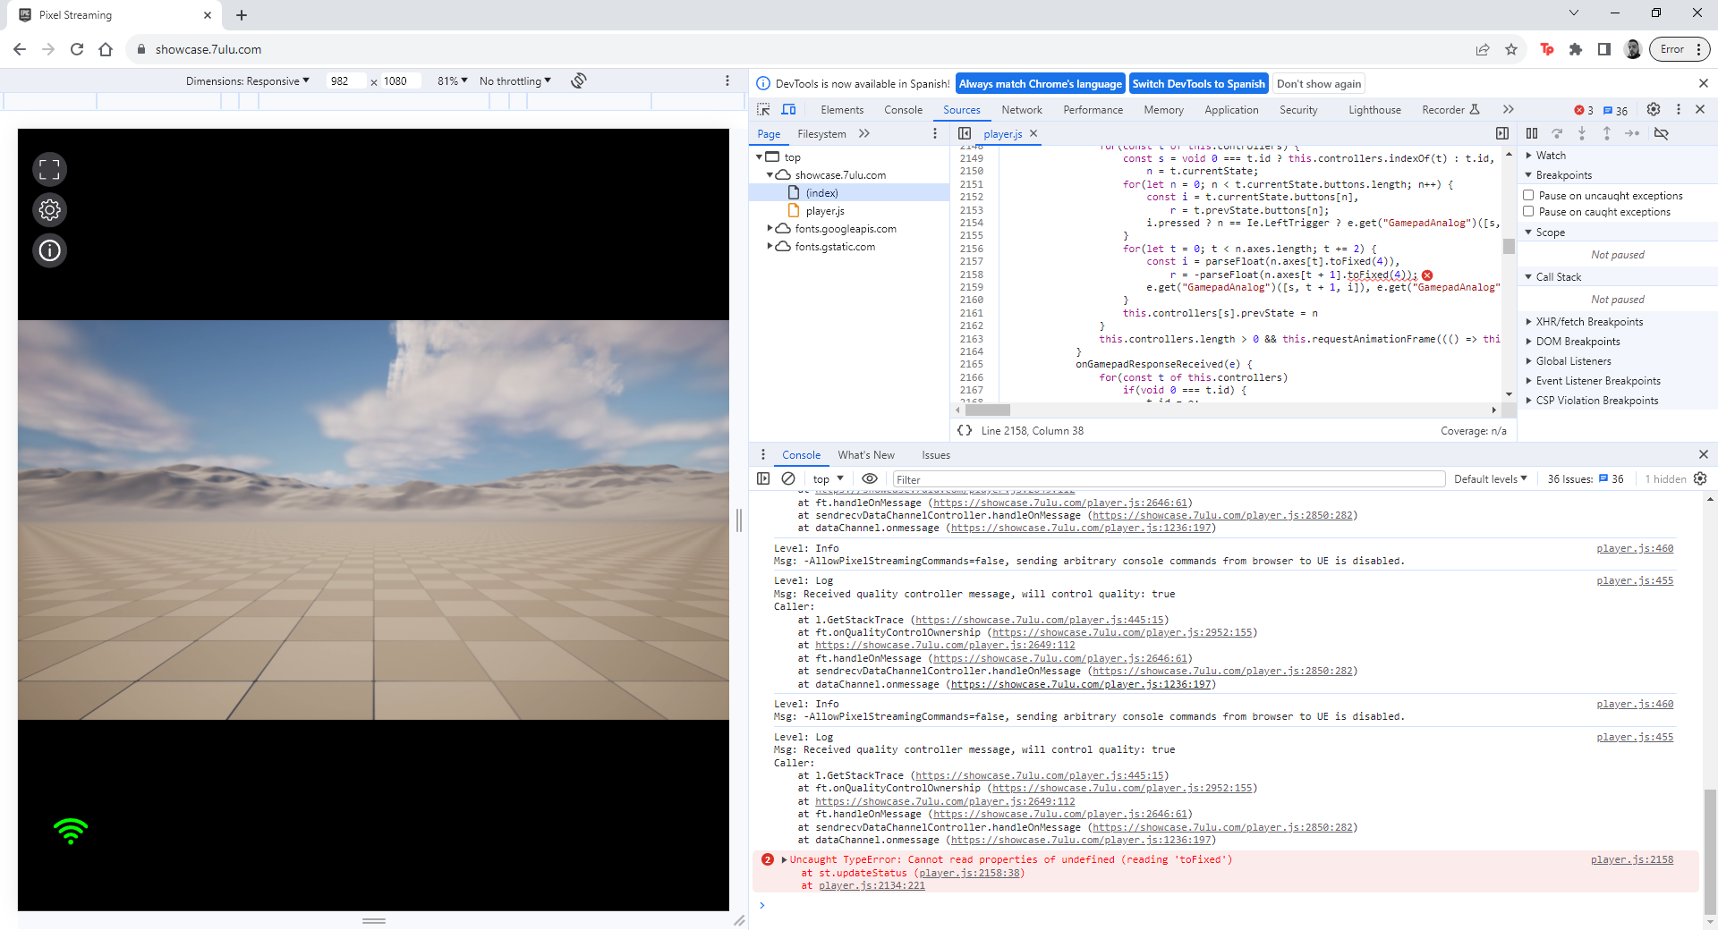Image resolution: width=1718 pixels, height=930 pixels.
Task: Open the Default levels dropdown
Action: (1488, 478)
